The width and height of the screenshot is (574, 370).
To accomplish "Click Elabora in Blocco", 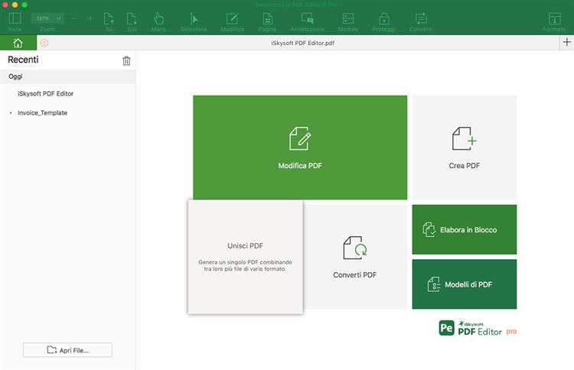I will pos(464,229).
